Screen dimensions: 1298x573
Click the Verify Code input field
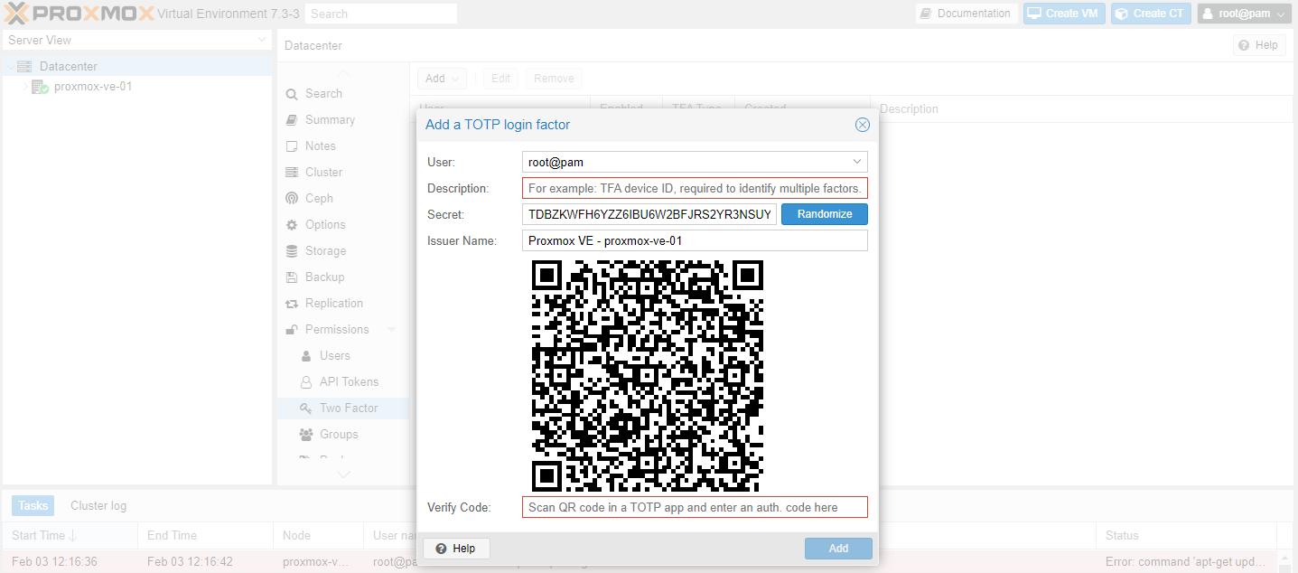(694, 507)
